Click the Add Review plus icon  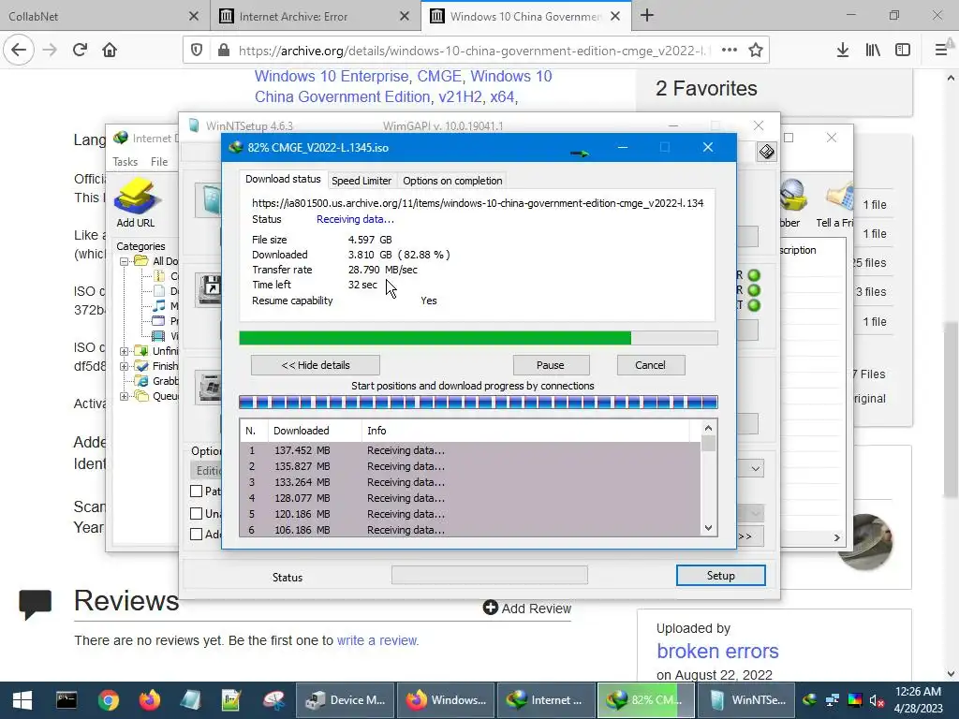pos(491,608)
